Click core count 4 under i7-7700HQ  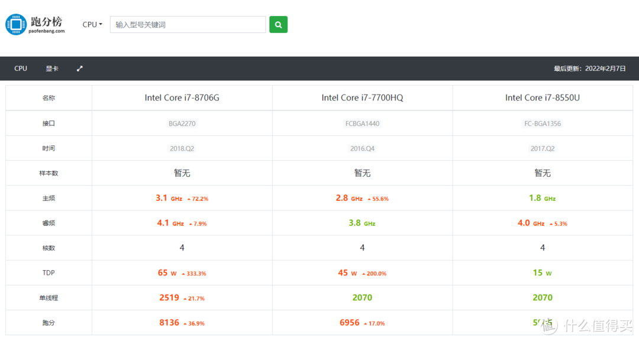362,248
